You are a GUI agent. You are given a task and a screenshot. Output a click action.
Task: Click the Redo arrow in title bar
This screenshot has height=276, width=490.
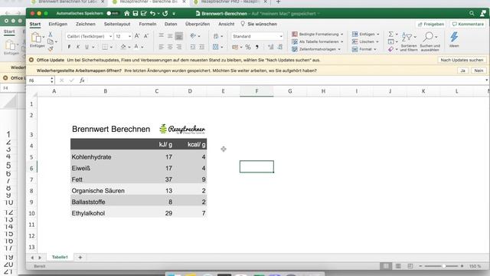click(165, 14)
